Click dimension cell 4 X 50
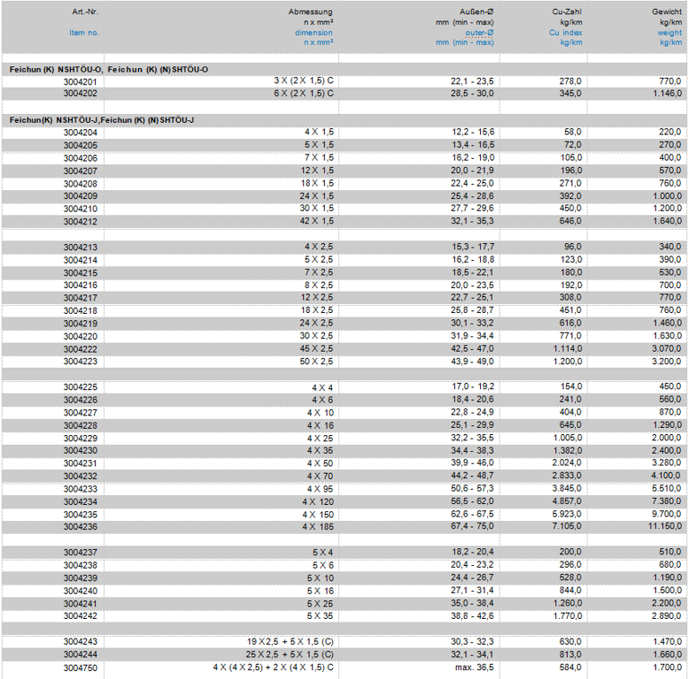689x679 pixels. tap(320, 464)
